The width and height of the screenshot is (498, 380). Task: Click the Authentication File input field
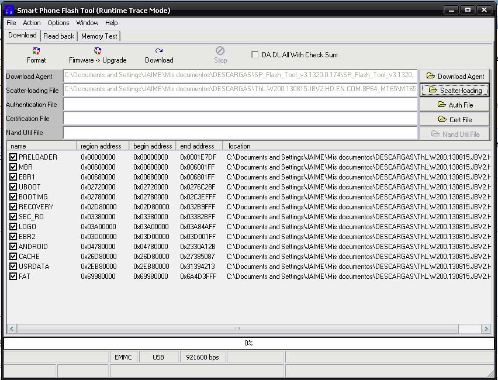(x=240, y=105)
